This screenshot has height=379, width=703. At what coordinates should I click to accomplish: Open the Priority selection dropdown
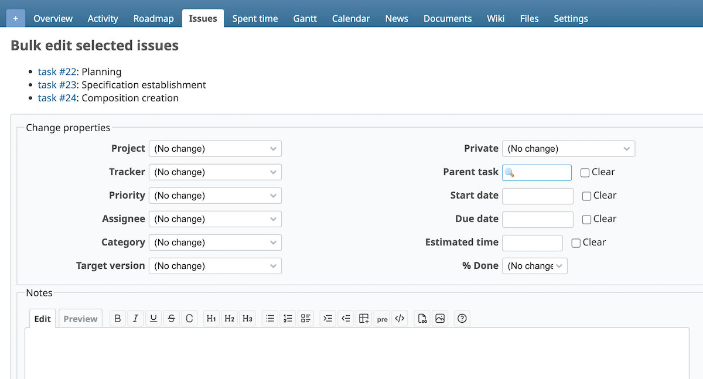pyautogui.click(x=215, y=195)
